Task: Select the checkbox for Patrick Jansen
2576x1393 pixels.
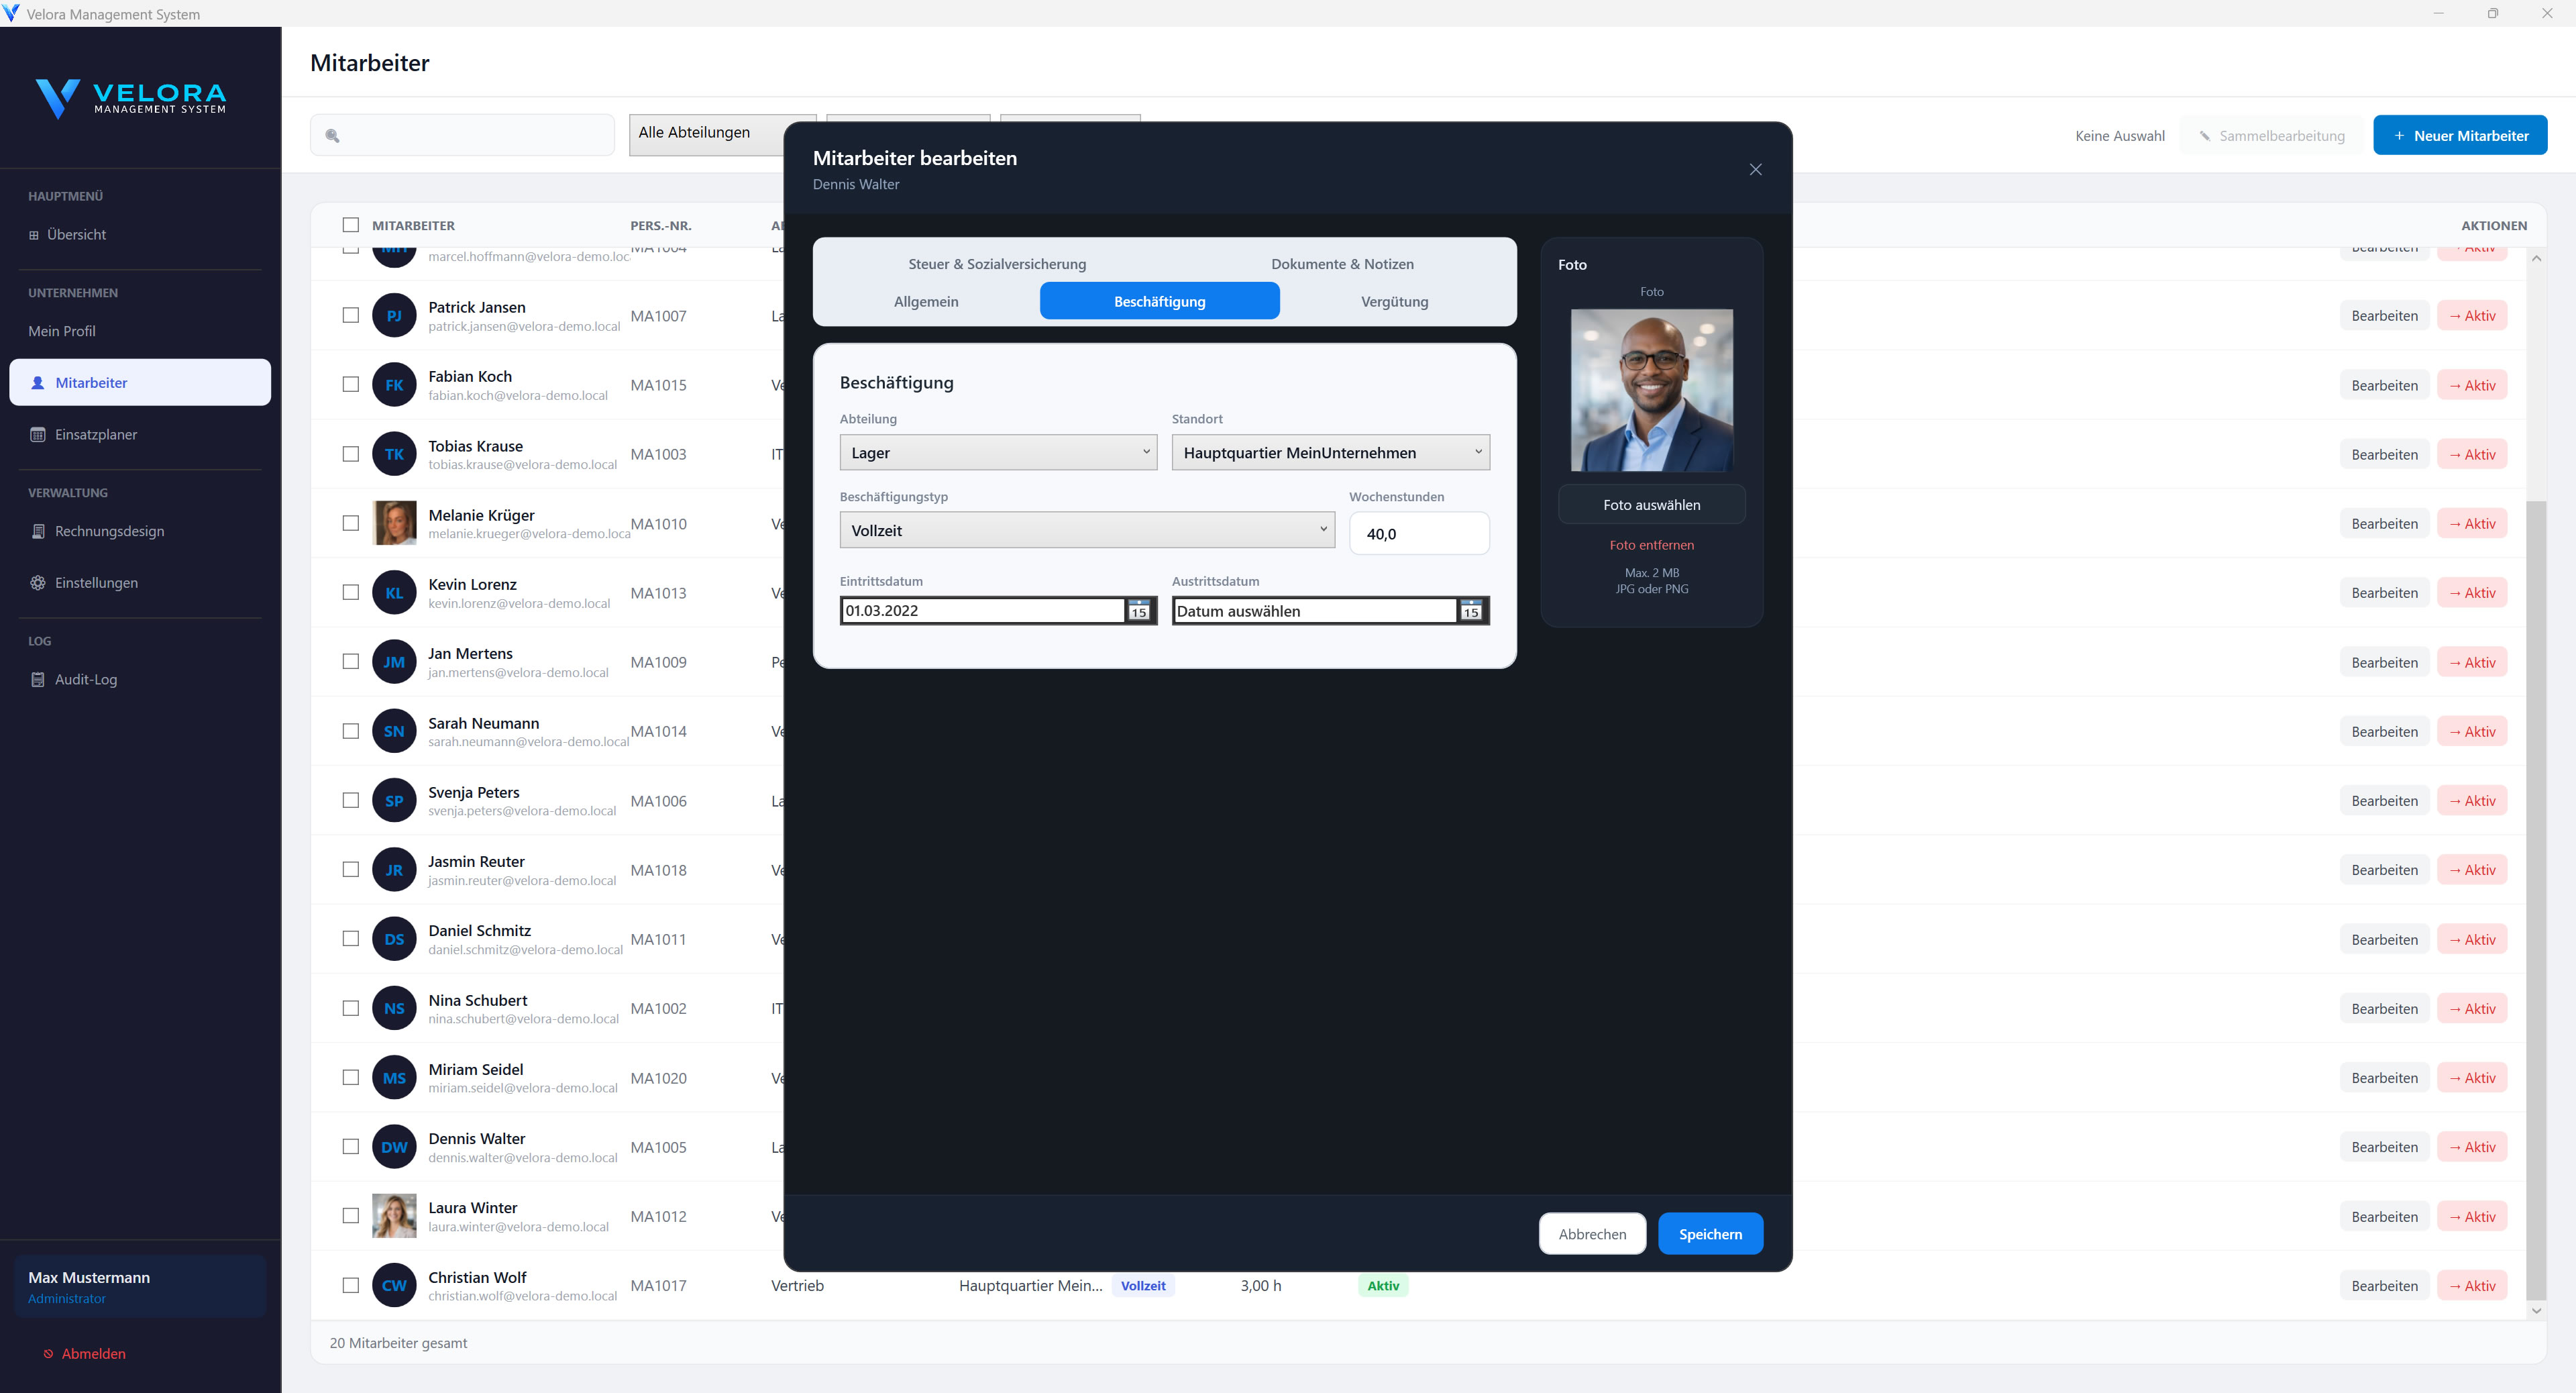Action: [x=351, y=314]
